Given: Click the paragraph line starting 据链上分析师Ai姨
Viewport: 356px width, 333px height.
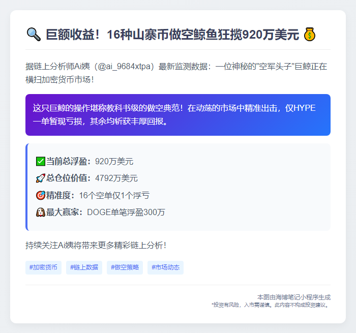Looking at the screenshot, I should (176, 67).
